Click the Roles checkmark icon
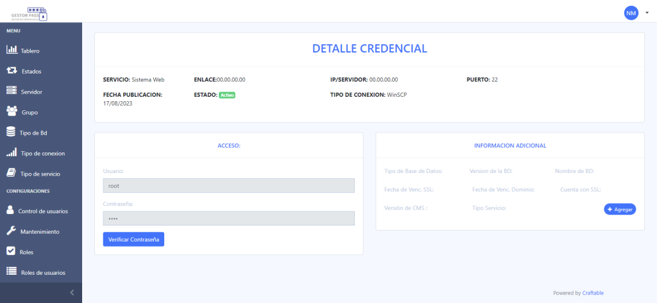Viewport: 657px width, 303px height. [x=10, y=251]
